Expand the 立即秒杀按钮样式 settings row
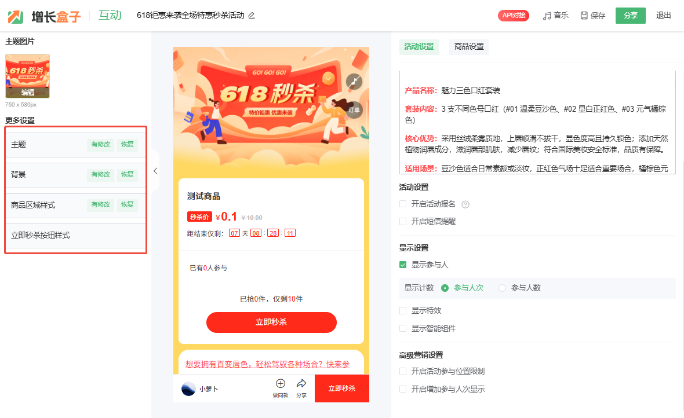The height and width of the screenshot is (418, 684). (75, 236)
